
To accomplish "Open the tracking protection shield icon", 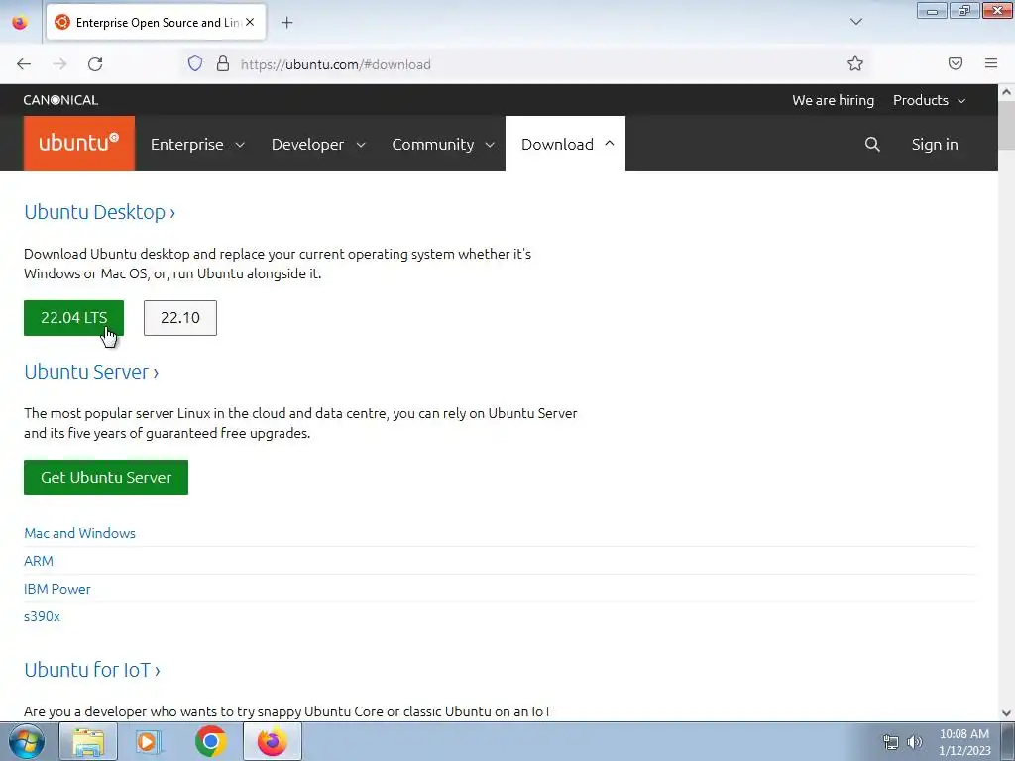I will click(x=195, y=63).
